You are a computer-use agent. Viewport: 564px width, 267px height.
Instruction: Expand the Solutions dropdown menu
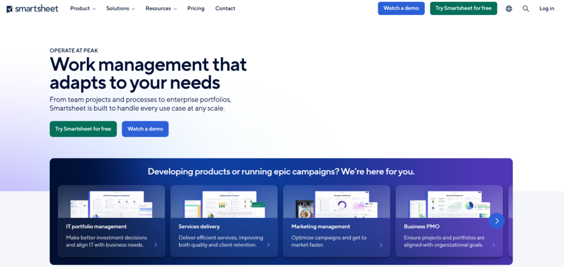tap(121, 8)
